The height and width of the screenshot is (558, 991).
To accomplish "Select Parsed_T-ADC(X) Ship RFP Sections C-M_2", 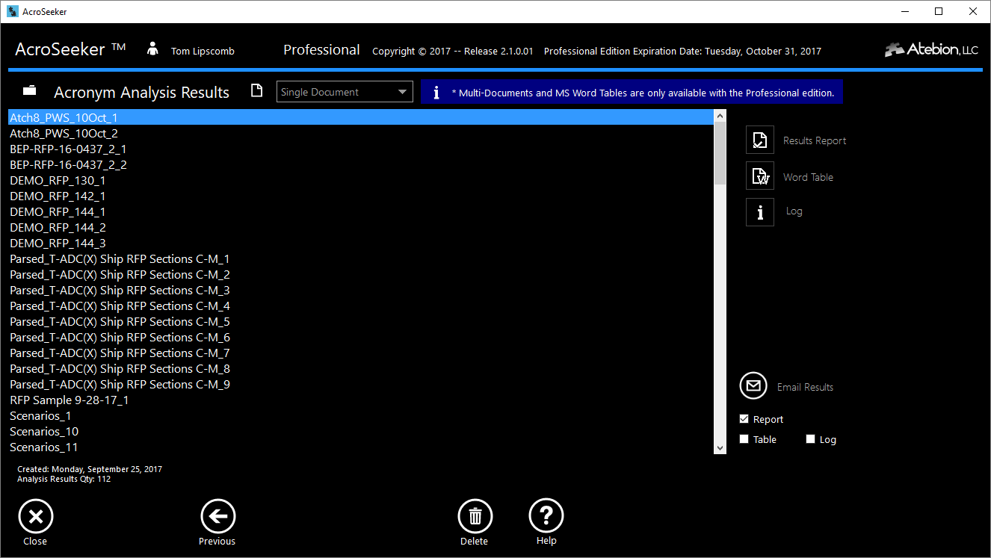I will pos(361,274).
